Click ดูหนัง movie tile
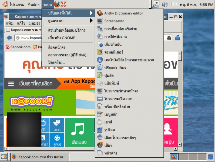 (57, 140)
